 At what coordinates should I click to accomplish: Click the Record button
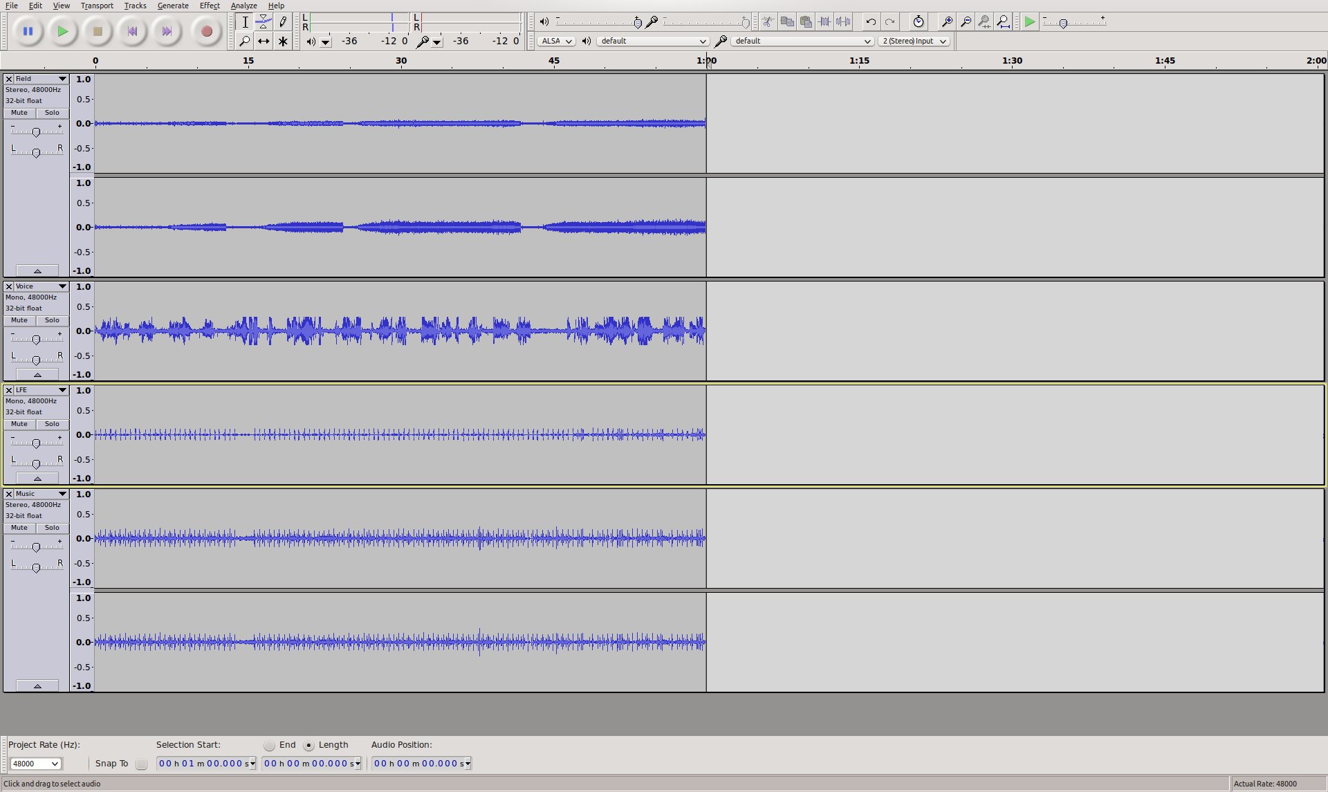pyautogui.click(x=206, y=31)
